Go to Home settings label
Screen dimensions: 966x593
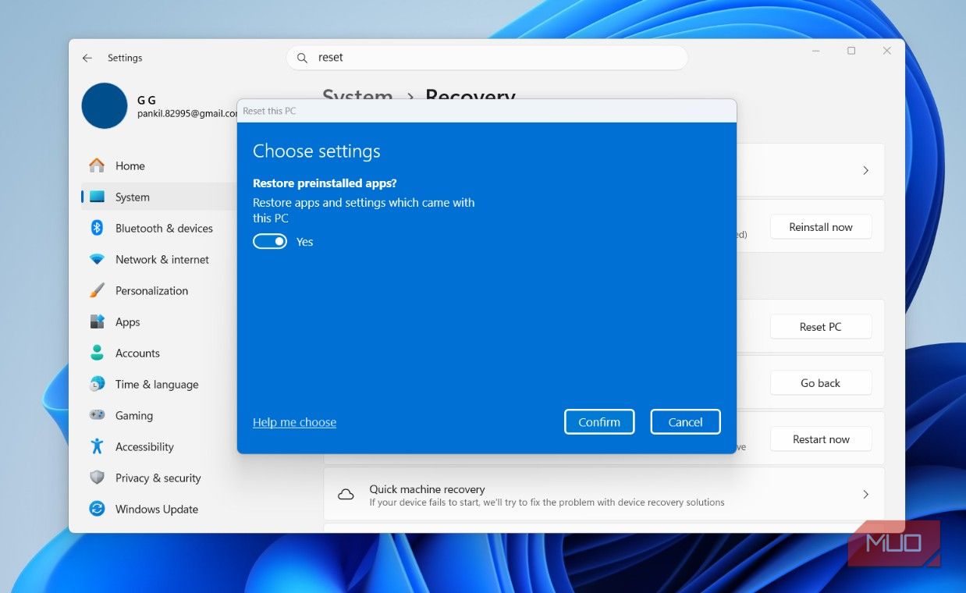130,165
